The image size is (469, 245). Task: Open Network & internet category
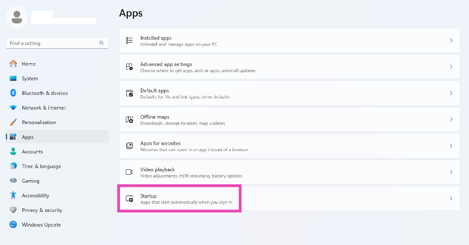pyautogui.click(x=57, y=108)
